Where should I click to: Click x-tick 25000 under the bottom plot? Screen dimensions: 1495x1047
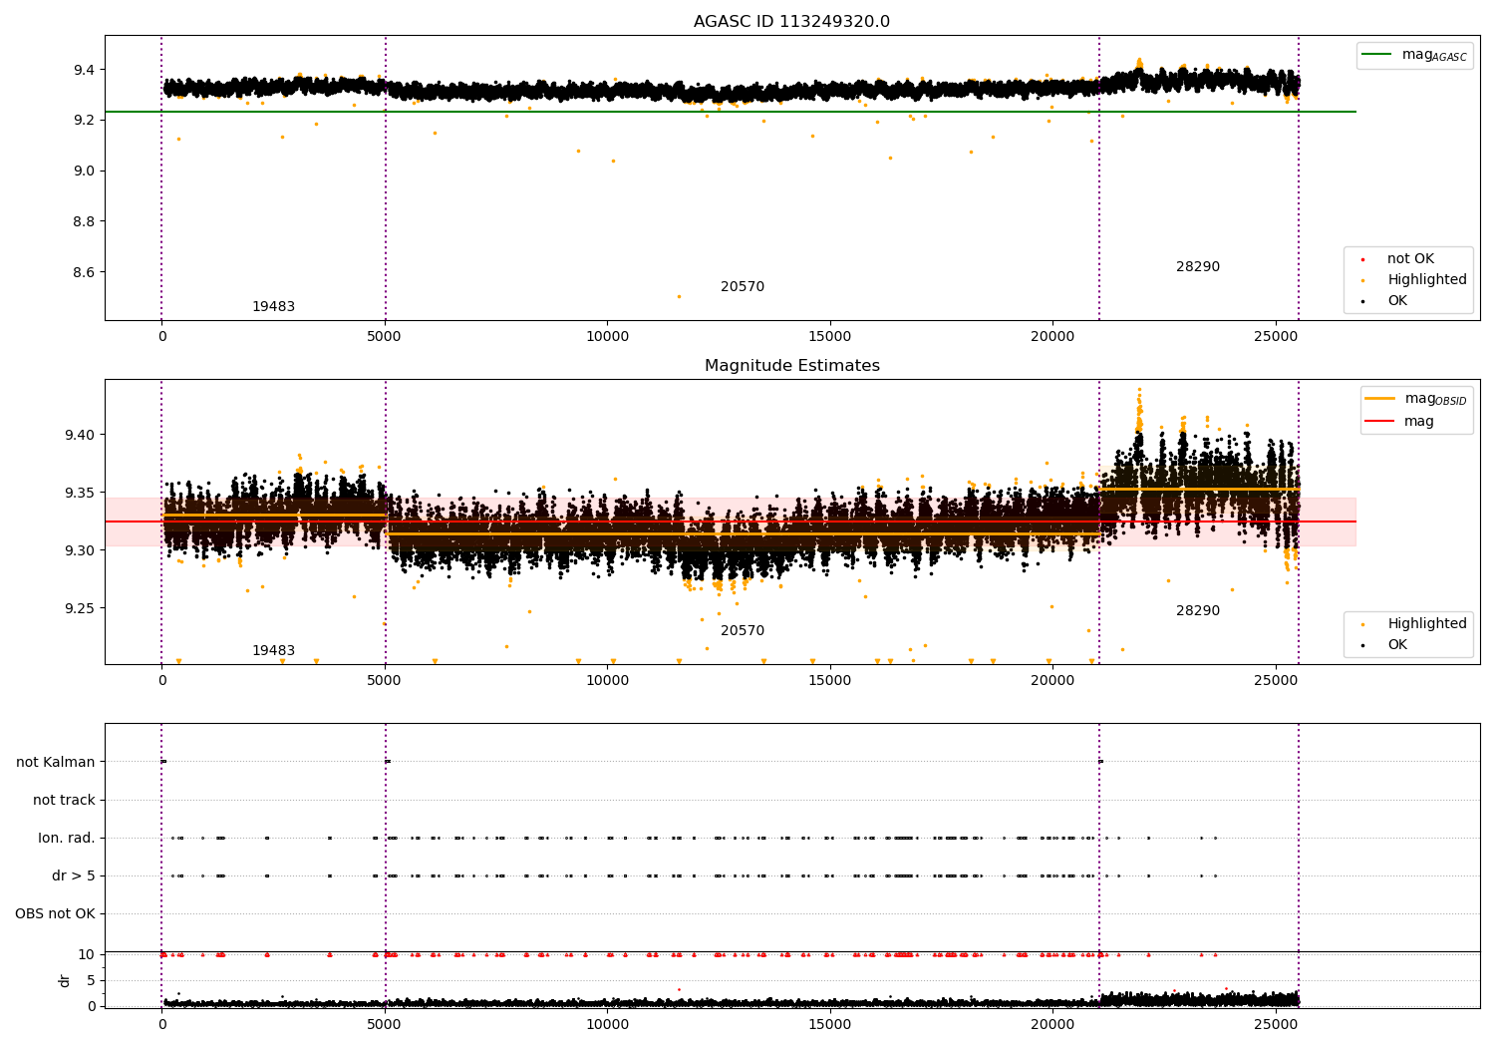1275,1025
